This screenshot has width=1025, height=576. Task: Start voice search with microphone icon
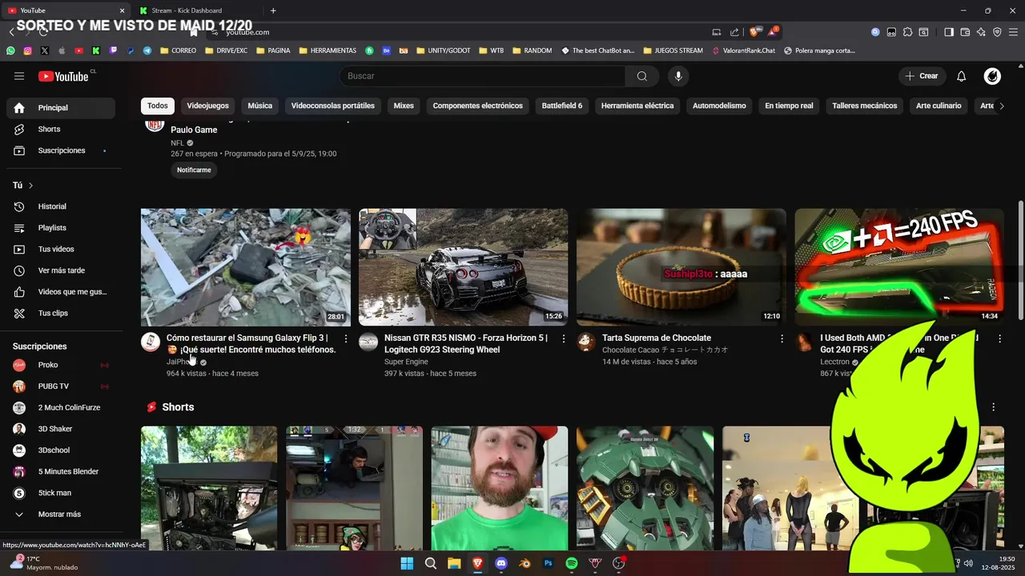tap(678, 76)
